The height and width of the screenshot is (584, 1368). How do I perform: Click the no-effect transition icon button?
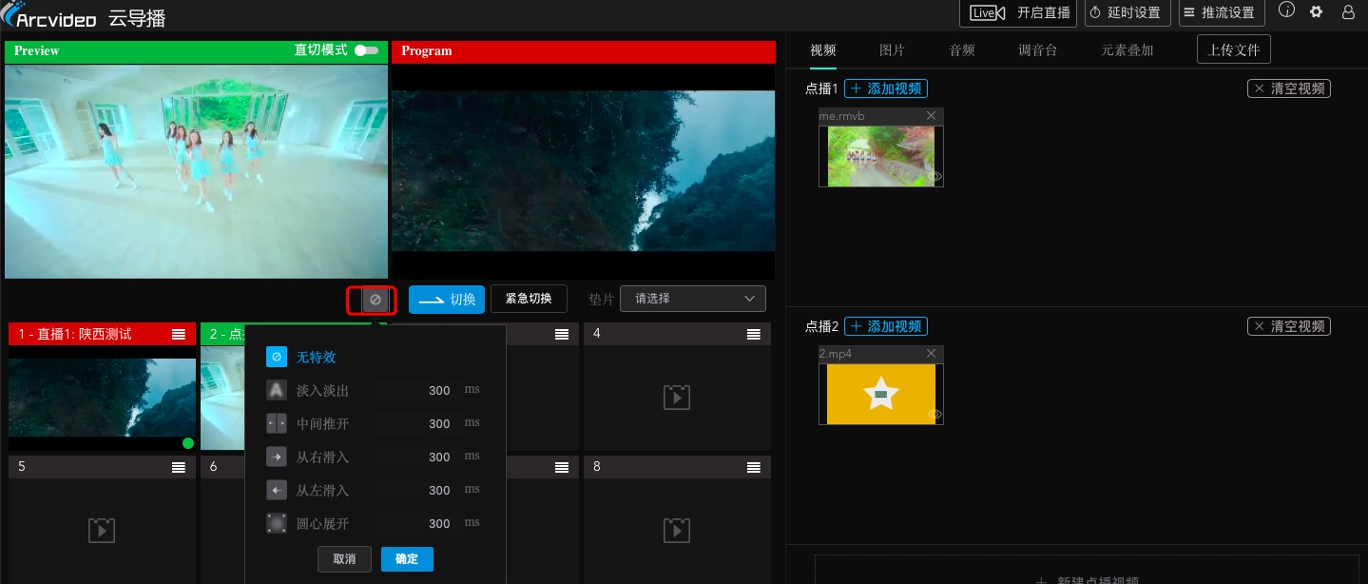click(375, 300)
